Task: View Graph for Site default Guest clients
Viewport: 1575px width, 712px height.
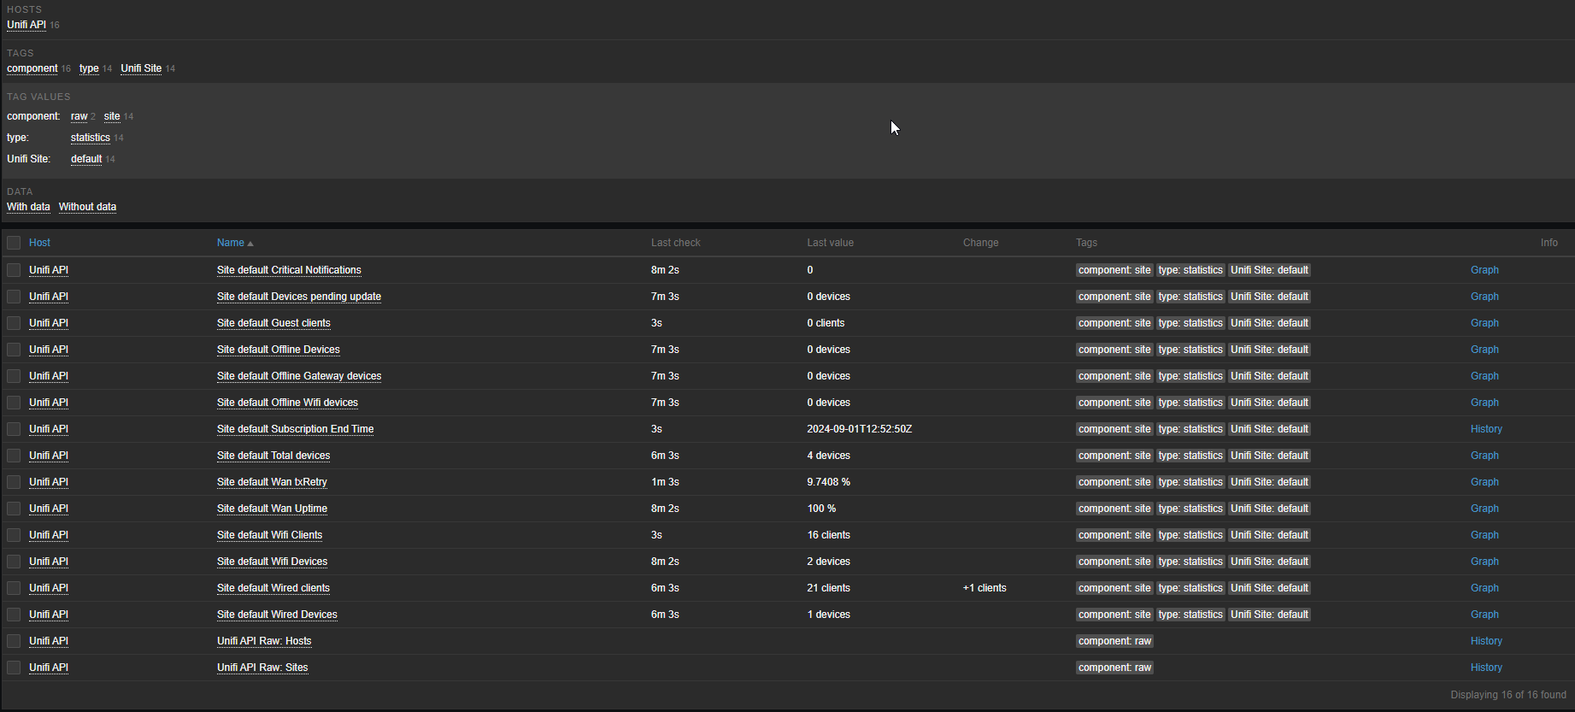Action: [1484, 323]
